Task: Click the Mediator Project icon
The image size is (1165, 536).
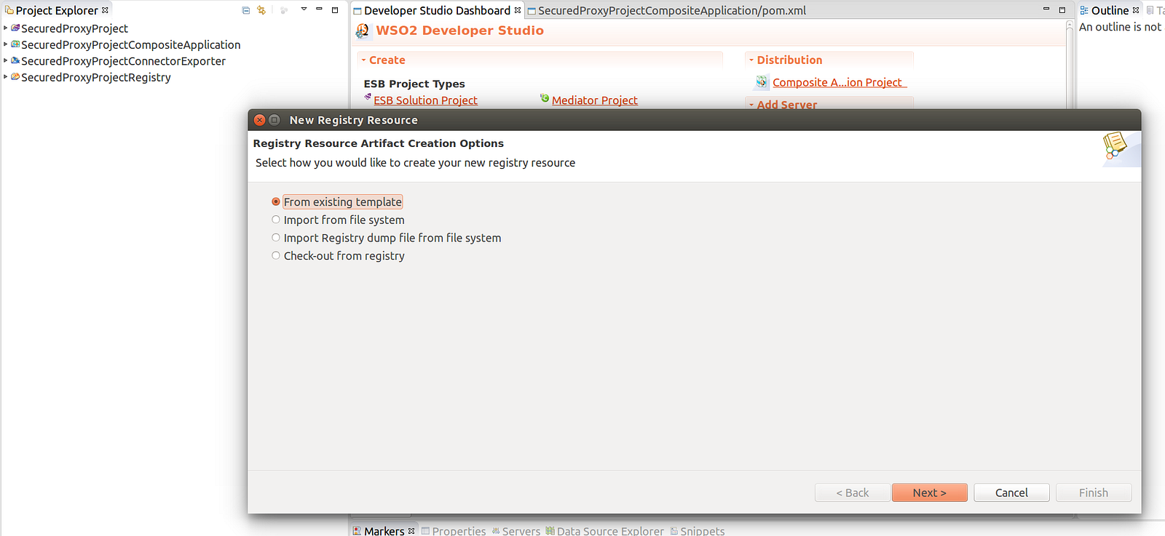Action: click(x=545, y=98)
